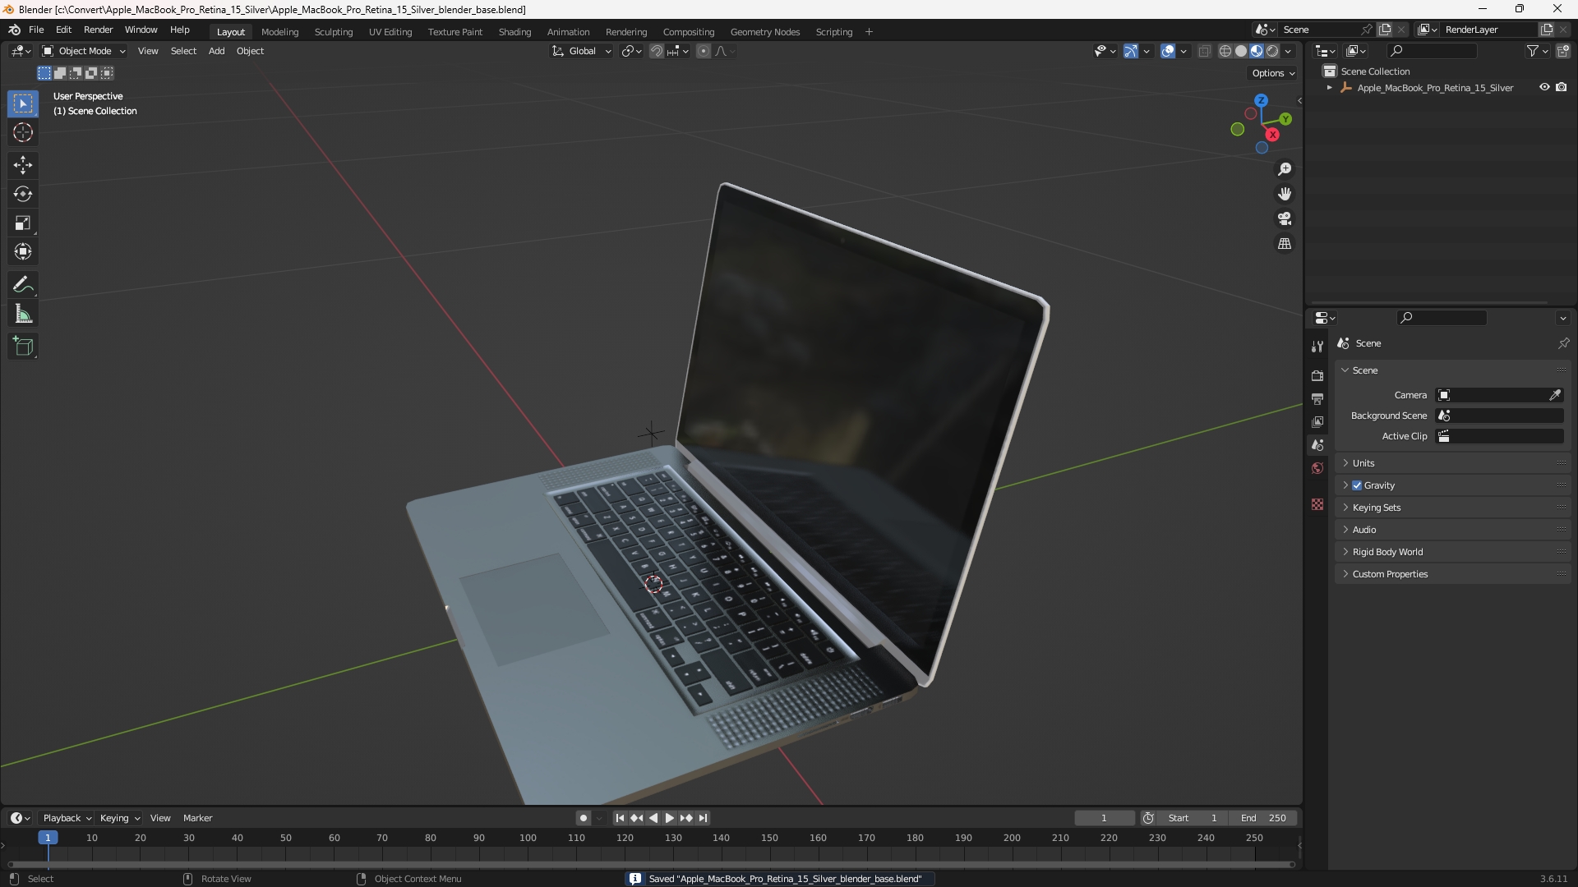Uncheck the Gravity checkbox
The image size is (1578, 887).
coord(1357,485)
